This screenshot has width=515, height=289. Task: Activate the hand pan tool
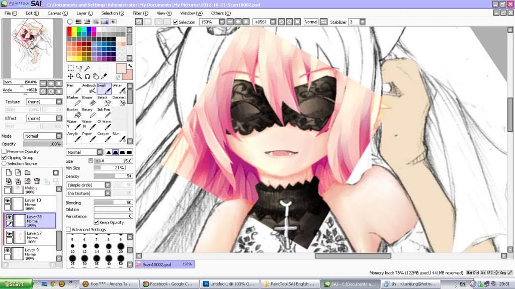pos(96,76)
